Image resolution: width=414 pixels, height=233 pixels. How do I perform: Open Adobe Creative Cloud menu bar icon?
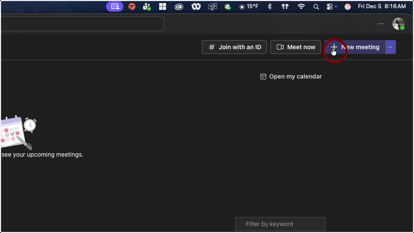179,7
